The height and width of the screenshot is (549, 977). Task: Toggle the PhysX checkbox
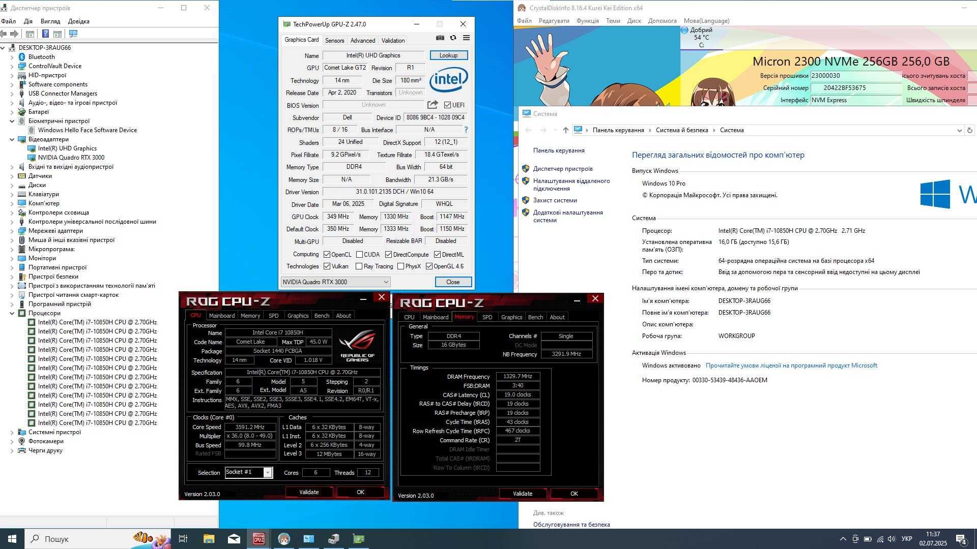click(400, 266)
